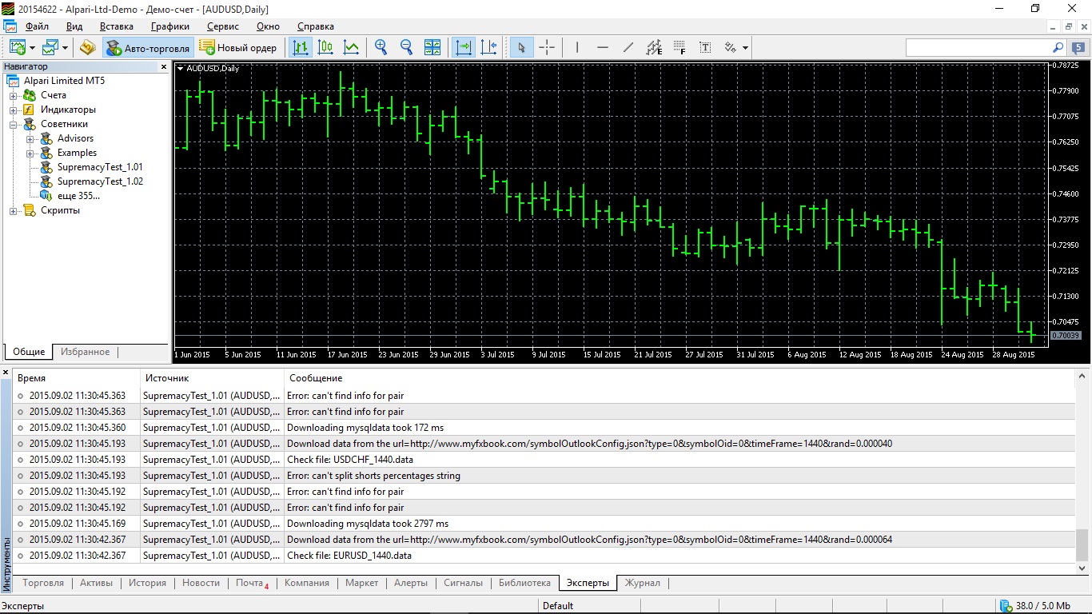The image size is (1092, 614).
Task: Click the Новый ордер button
Action: [x=238, y=48]
